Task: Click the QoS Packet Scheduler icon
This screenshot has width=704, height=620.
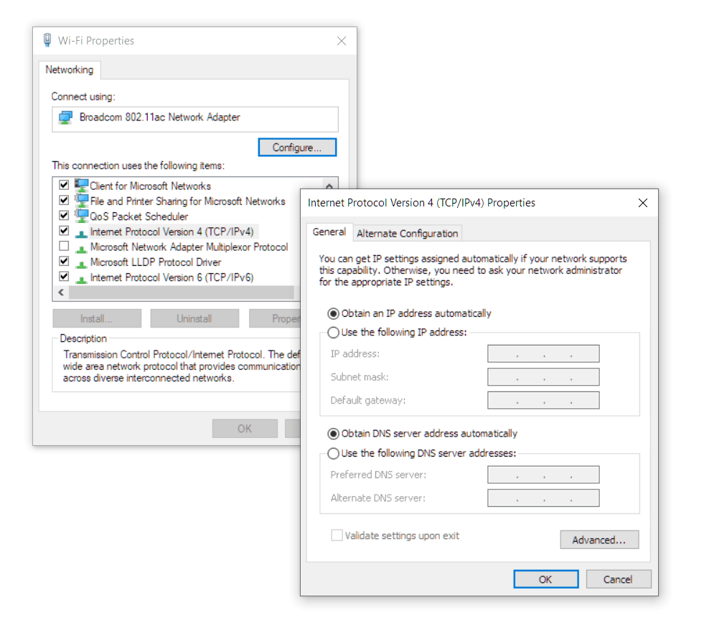Action: (x=80, y=216)
